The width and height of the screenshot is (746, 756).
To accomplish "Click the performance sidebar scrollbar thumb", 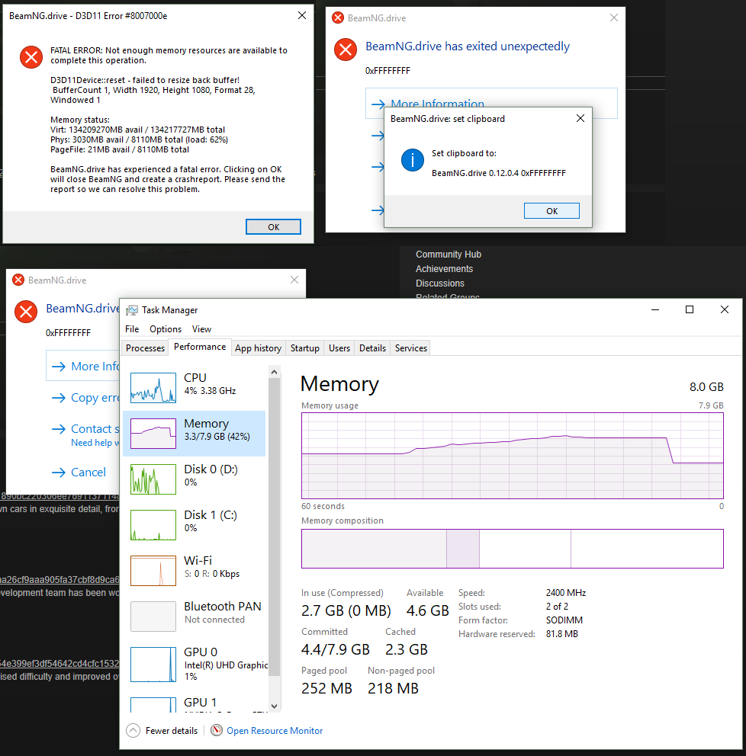I will coord(274,527).
